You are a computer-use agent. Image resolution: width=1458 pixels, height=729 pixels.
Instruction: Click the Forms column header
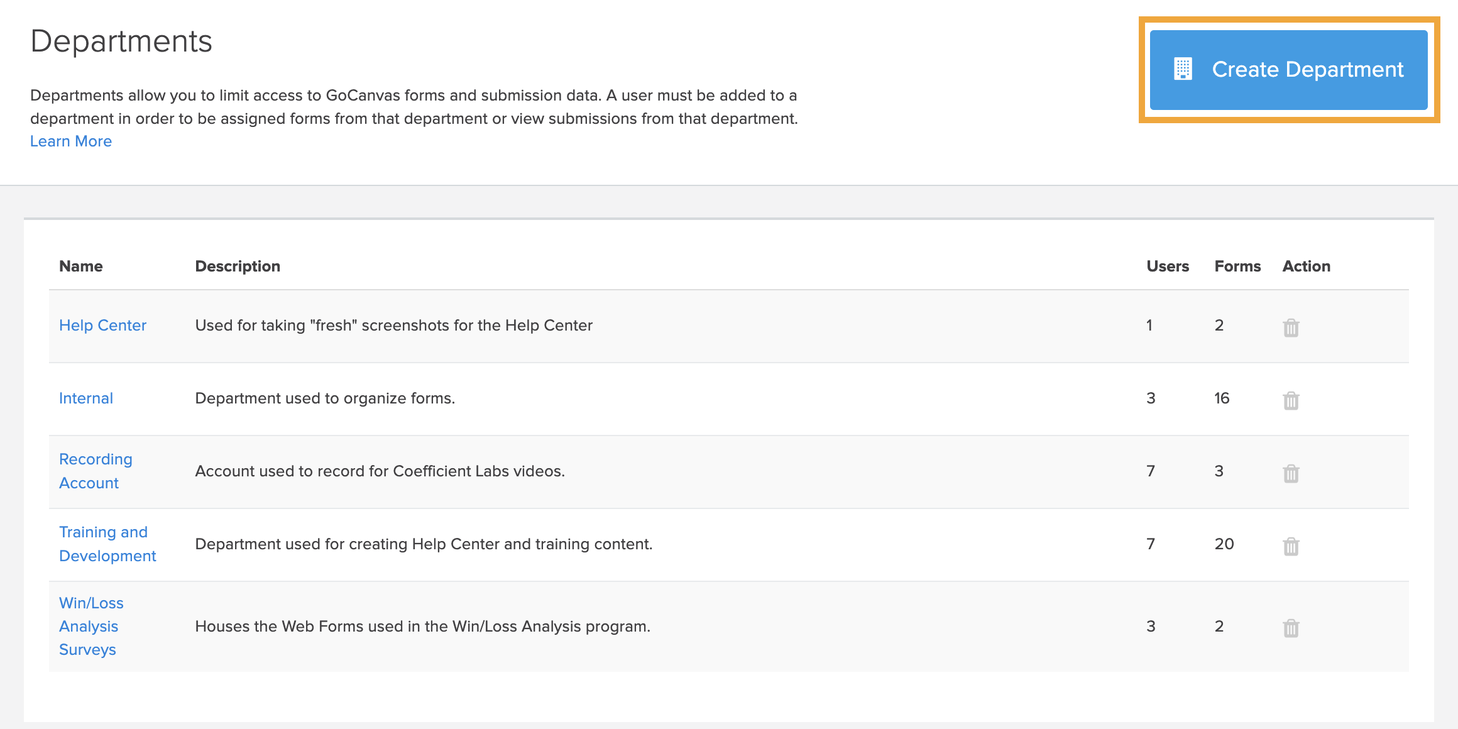[x=1237, y=266]
